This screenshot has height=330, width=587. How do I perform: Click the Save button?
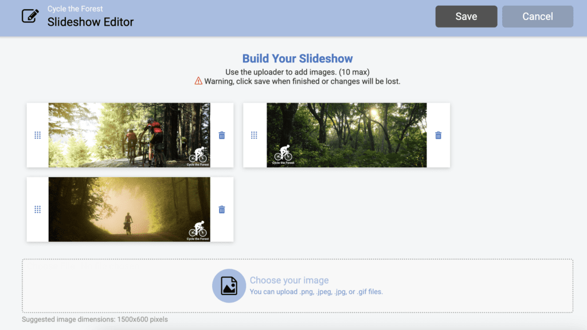point(466,17)
